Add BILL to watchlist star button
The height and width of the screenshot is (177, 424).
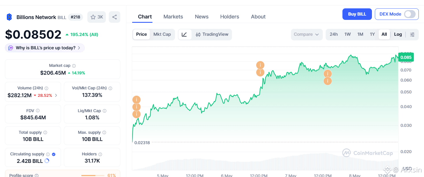pos(97,17)
